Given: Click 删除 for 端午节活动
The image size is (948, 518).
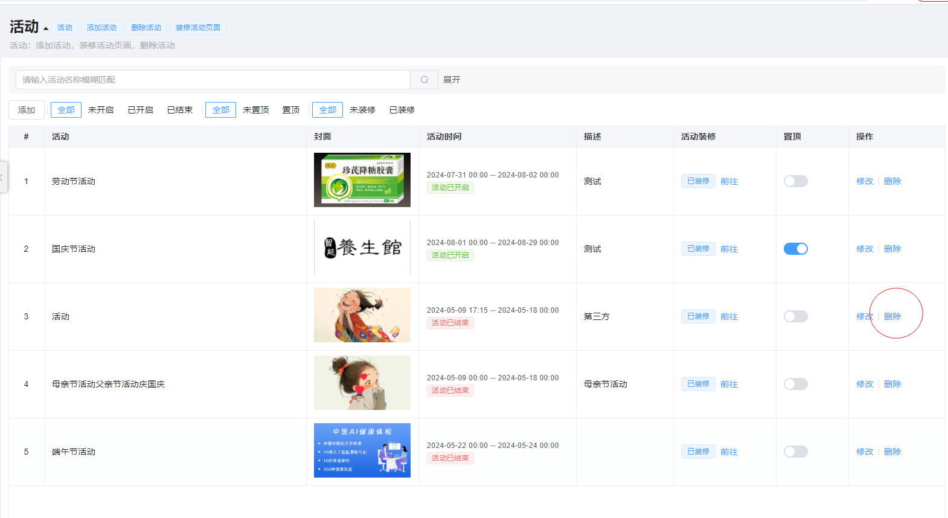Looking at the screenshot, I should [x=892, y=452].
